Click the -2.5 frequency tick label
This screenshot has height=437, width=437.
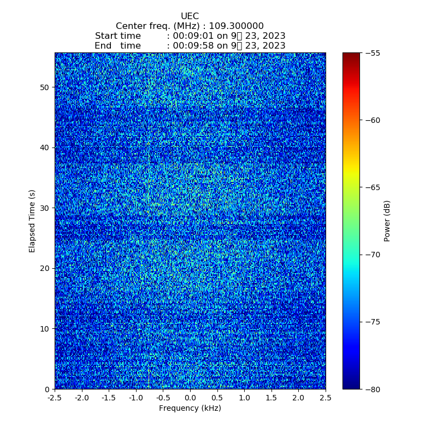(x=55, y=397)
